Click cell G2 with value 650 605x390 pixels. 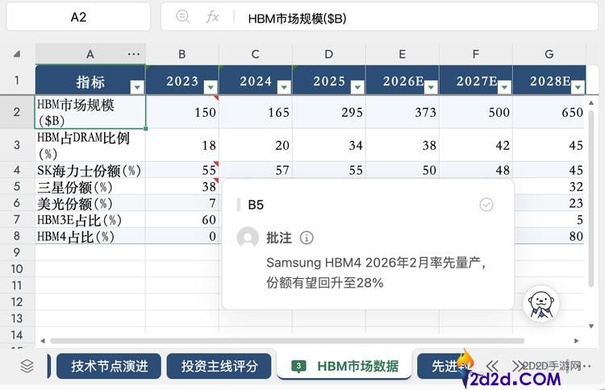tap(549, 112)
